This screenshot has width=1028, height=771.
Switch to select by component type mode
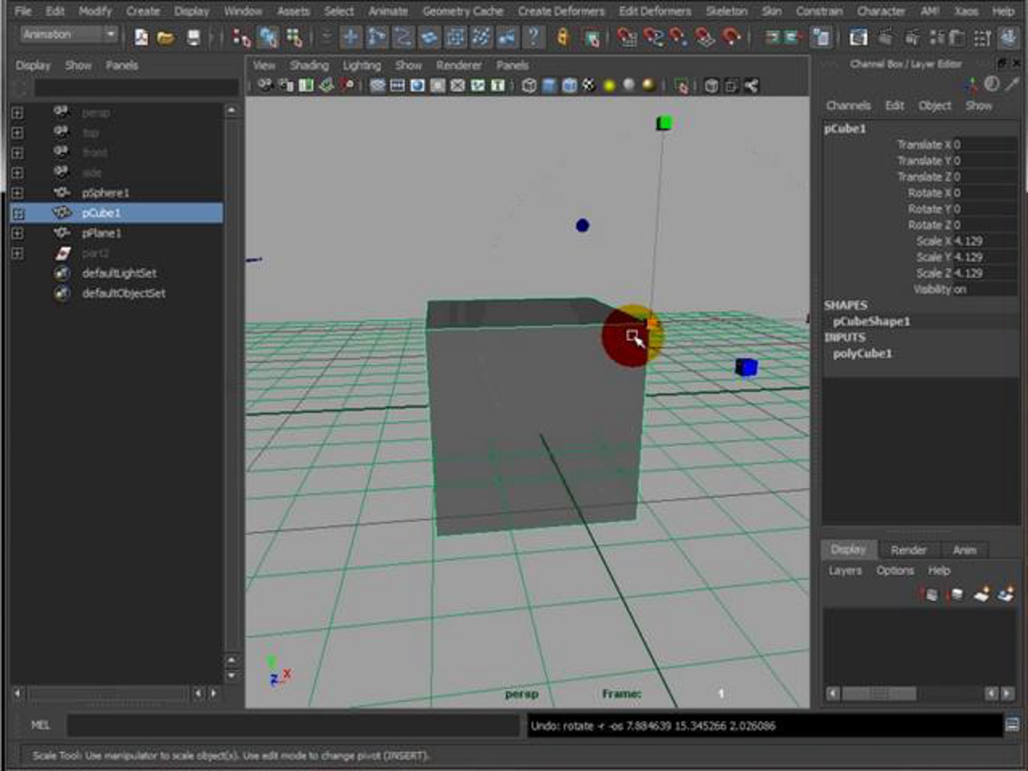point(294,37)
